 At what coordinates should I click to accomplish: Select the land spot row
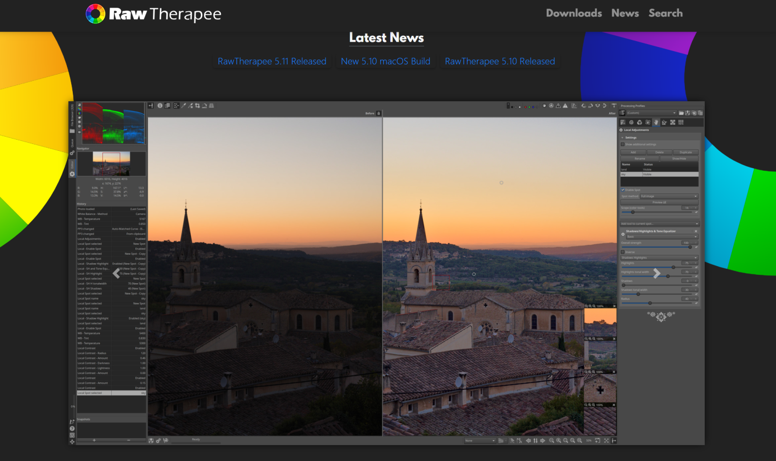pyautogui.click(x=660, y=170)
